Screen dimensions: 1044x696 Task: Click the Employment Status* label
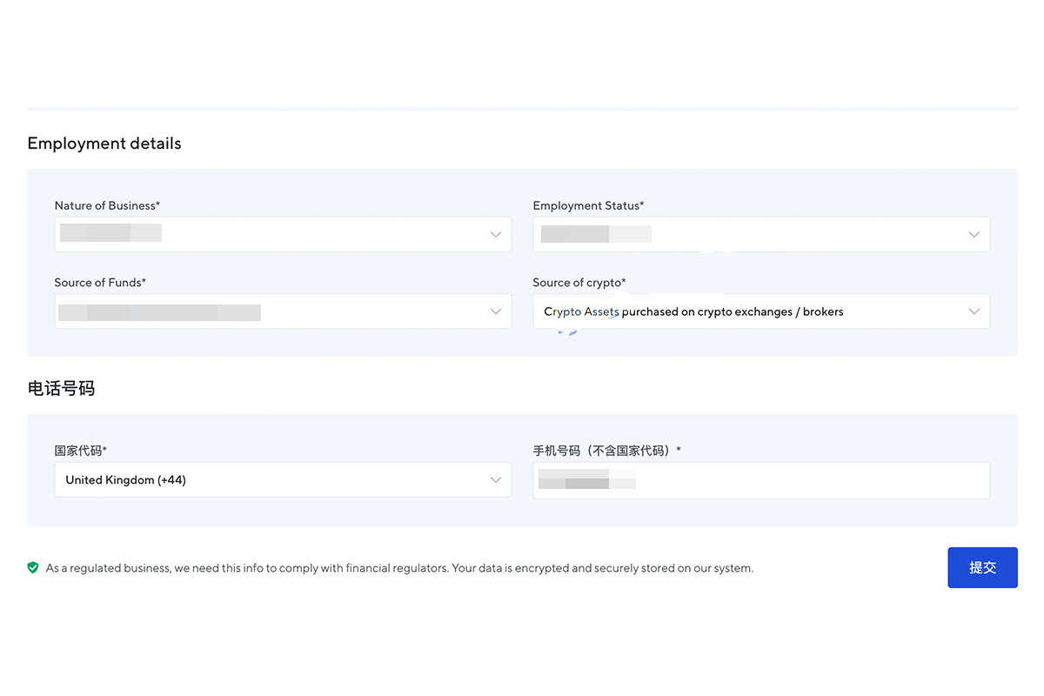click(588, 205)
